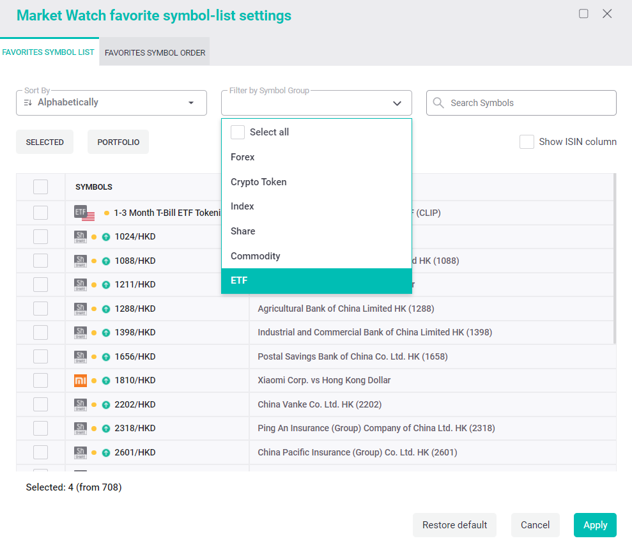Check the box for 1-3 Month T-Bill ETF
This screenshot has width=632, height=550.
41,213
